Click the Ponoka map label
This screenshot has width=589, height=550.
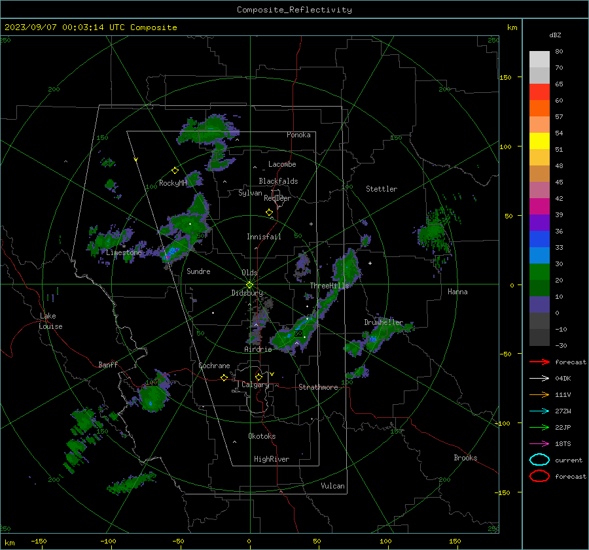click(298, 135)
